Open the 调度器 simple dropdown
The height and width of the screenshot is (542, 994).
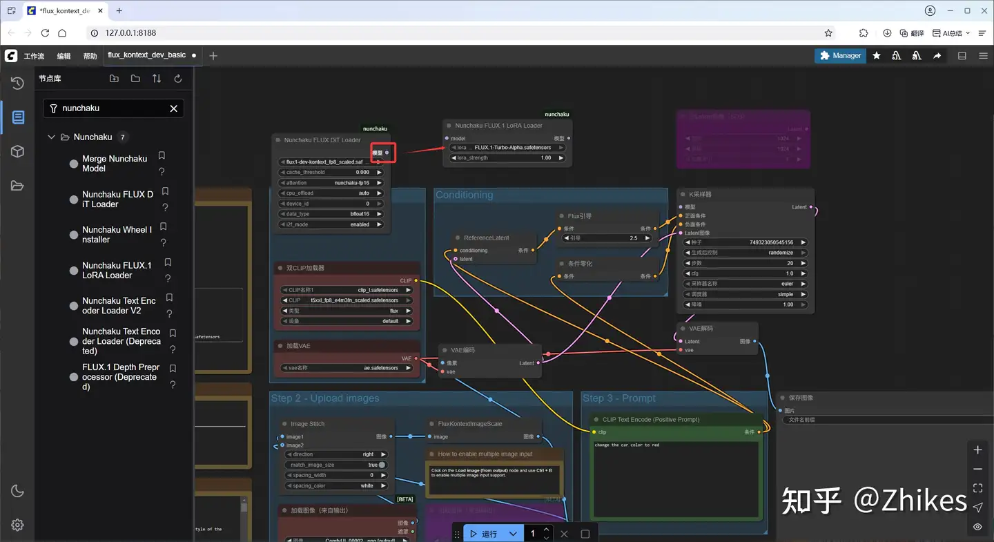point(745,294)
